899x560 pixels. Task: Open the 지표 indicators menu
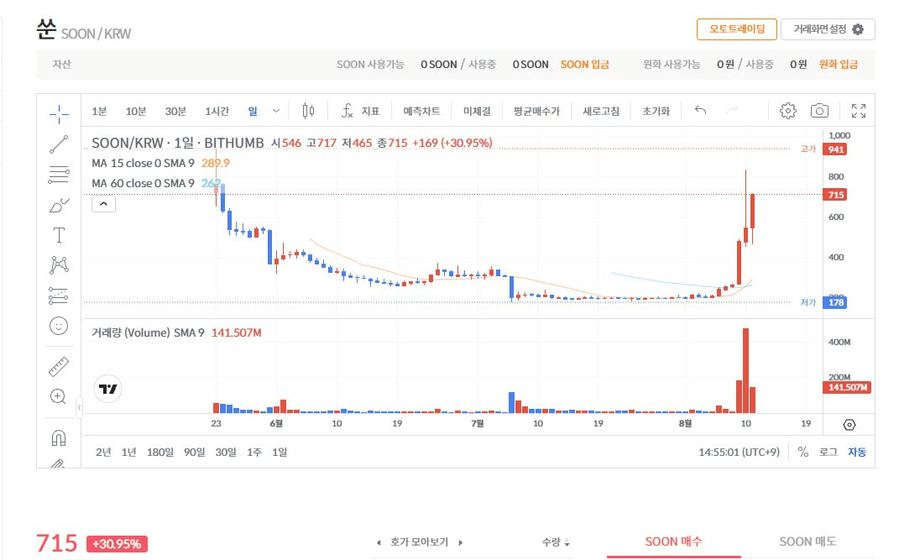(360, 111)
